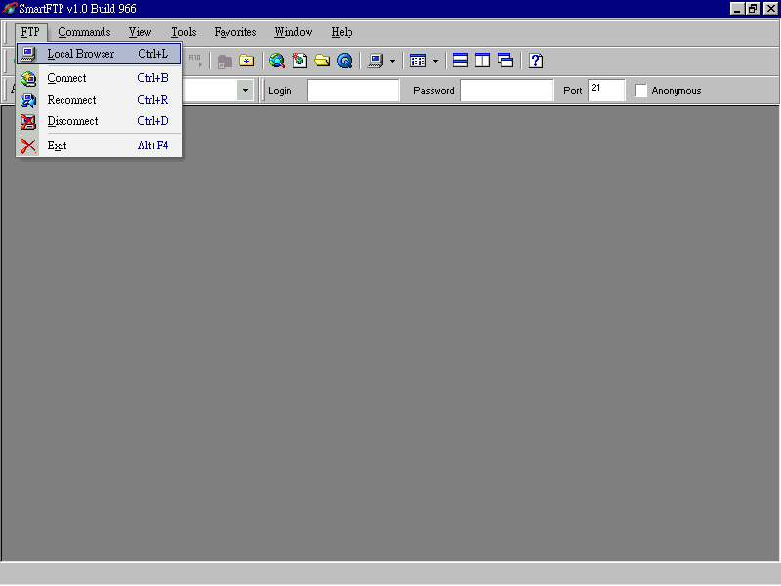
Task: Click the globe with magnifier search icon
Action: (277, 61)
